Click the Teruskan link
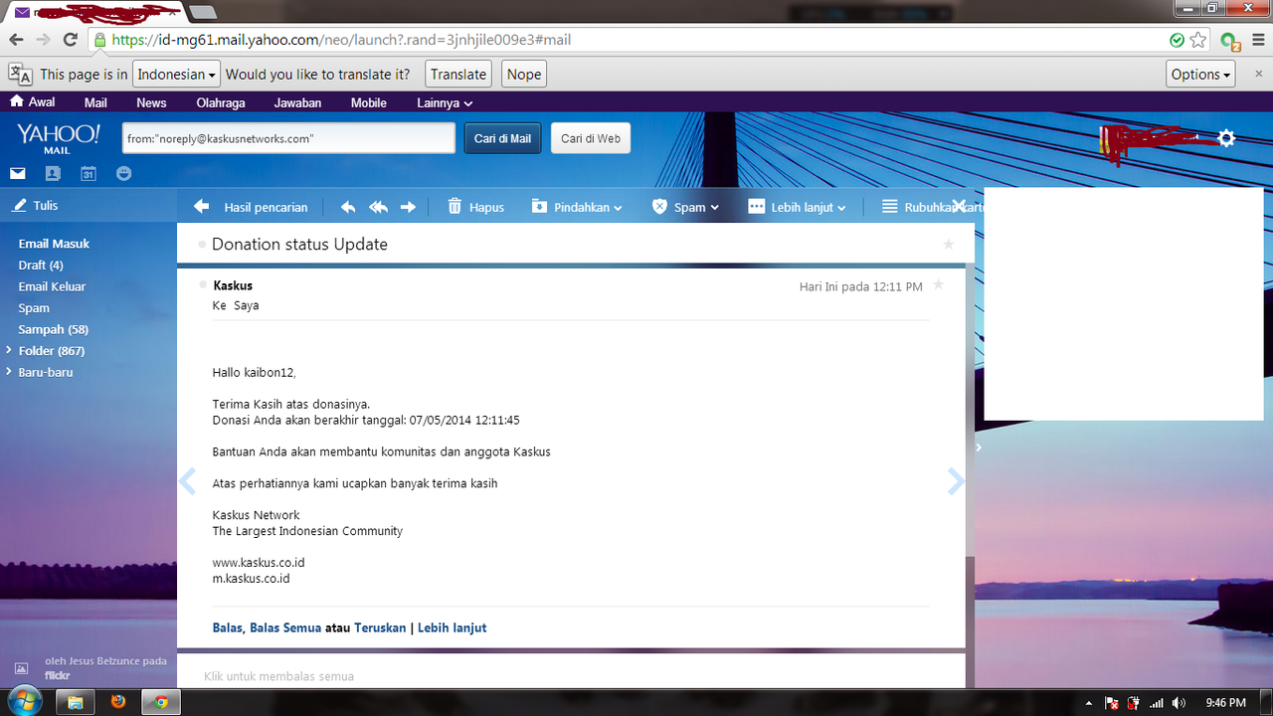1273x716 pixels. [380, 627]
